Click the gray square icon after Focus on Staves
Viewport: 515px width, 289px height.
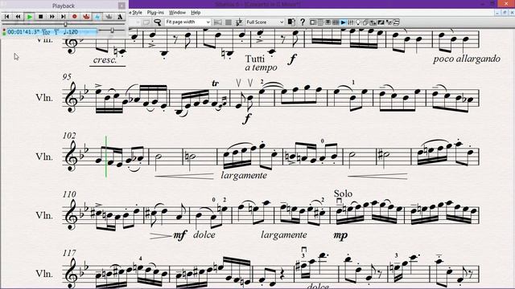229,22
